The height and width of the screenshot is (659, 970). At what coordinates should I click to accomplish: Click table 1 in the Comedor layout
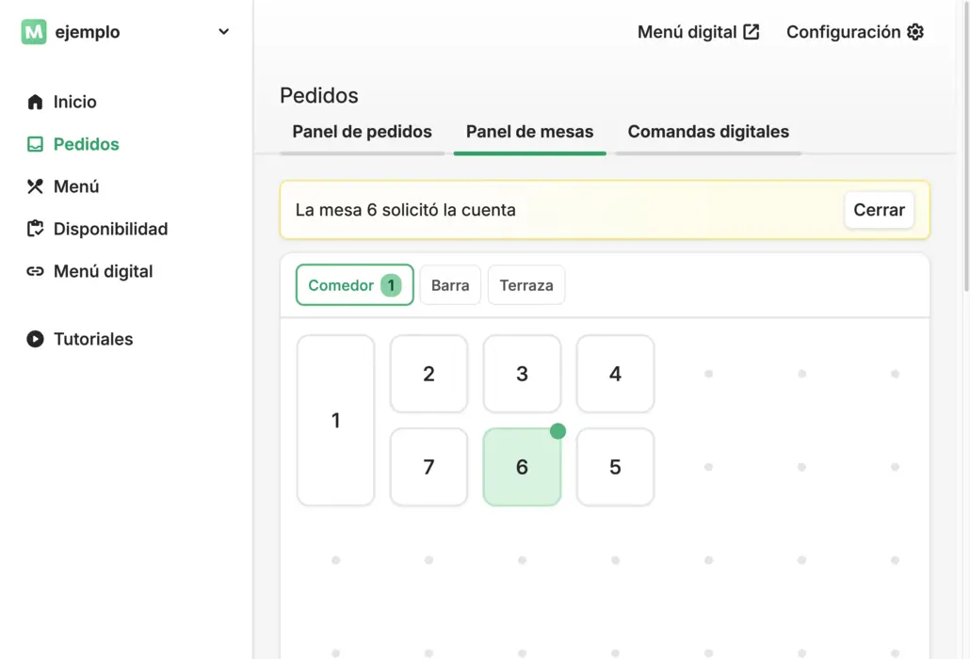[335, 420]
